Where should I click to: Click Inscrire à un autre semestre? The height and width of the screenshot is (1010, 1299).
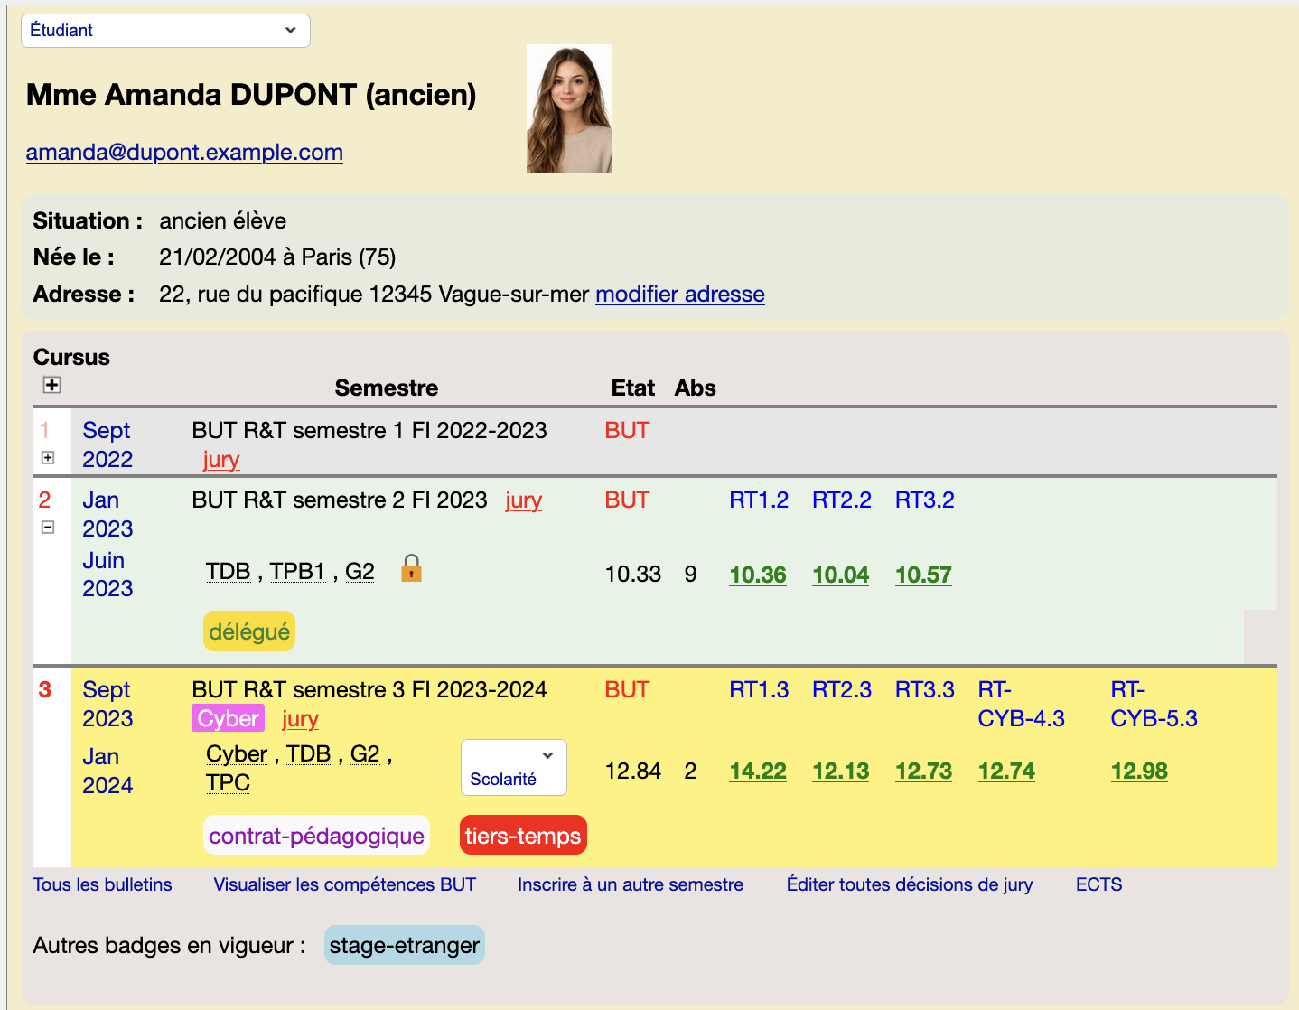pyautogui.click(x=630, y=885)
